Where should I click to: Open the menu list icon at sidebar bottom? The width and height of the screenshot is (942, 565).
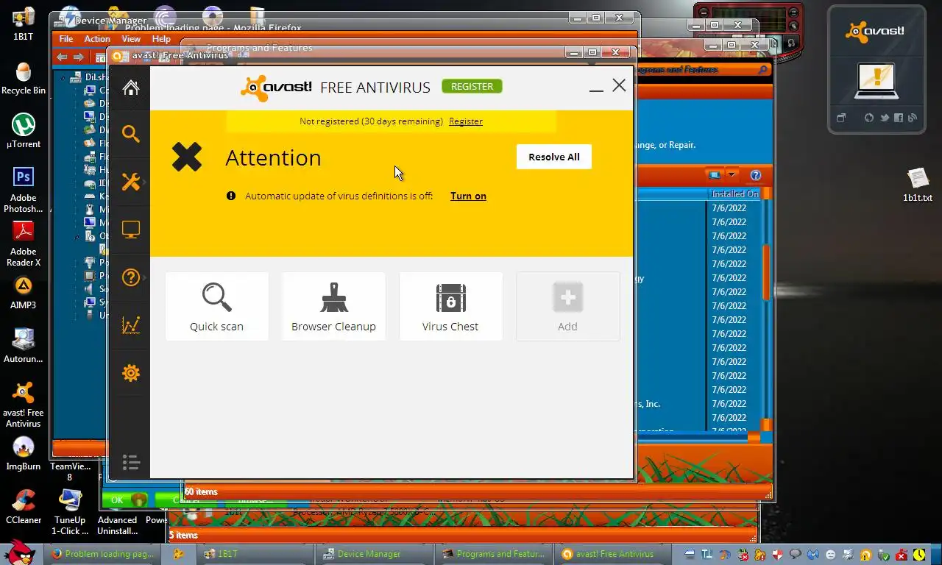pyautogui.click(x=131, y=463)
